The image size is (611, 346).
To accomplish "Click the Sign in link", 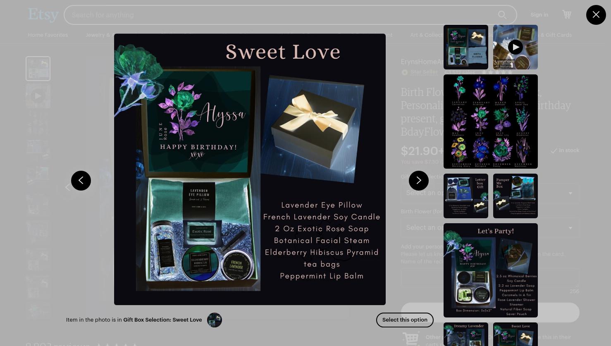I will pos(539,15).
